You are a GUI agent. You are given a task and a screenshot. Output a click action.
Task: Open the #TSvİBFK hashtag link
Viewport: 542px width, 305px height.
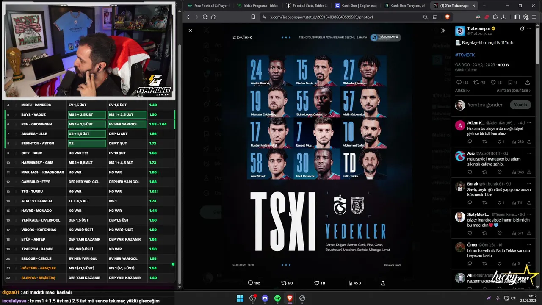[465, 55]
